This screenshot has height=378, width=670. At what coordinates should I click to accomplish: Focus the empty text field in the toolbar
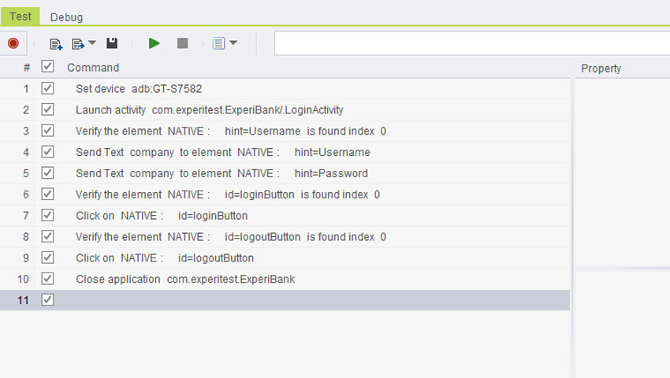(471, 43)
